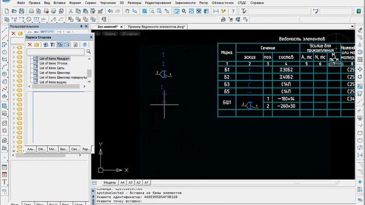Click the highlighted zoom magnifier tool
This screenshot has width=365, height=205.
pos(144,11)
